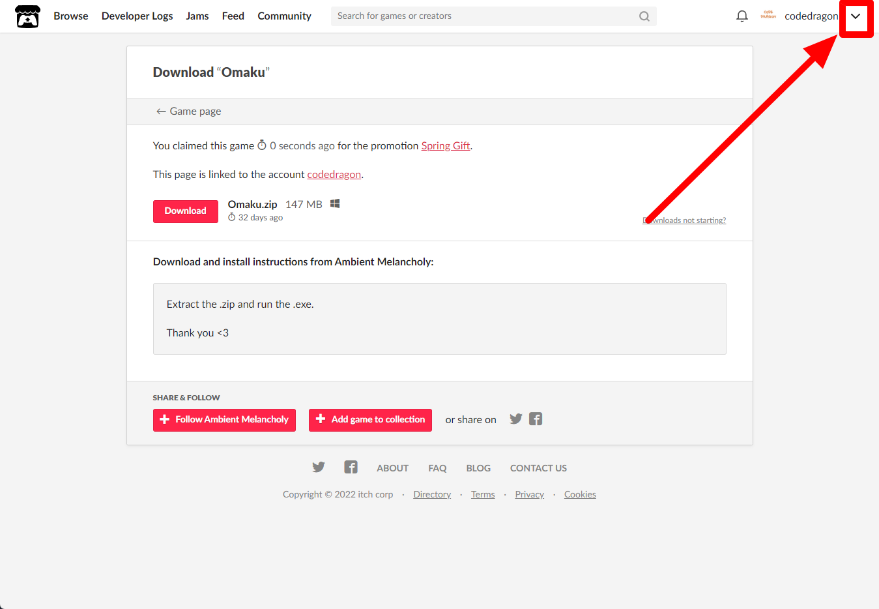879x609 pixels.
Task: Click the Windows platform icon
Action: (335, 203)
